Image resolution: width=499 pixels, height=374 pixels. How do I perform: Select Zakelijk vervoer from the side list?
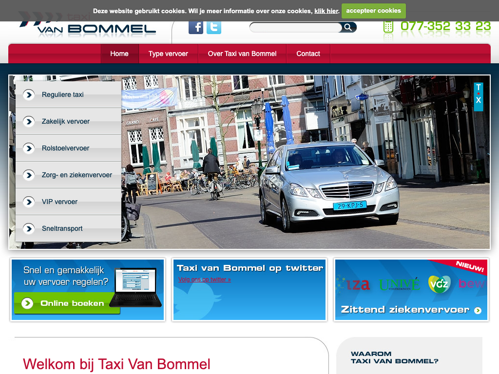(66, 122)
